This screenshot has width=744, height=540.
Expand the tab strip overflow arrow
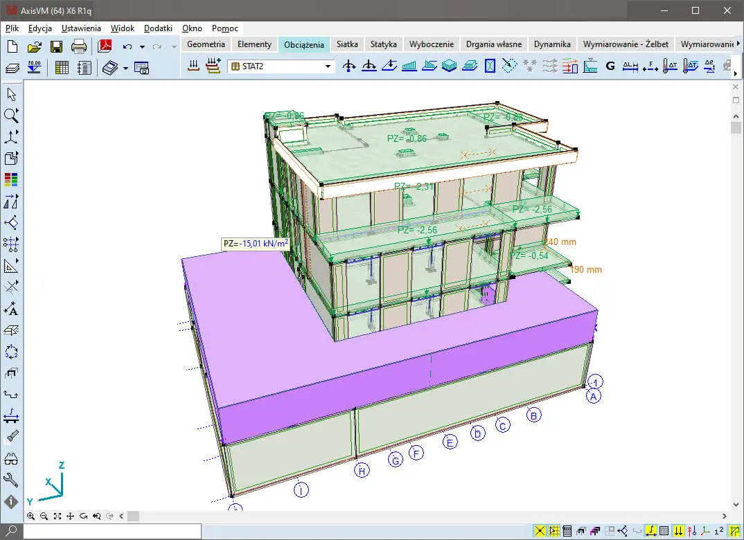[737, 44]
